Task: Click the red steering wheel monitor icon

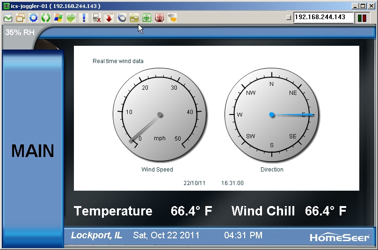Action: pyautogui.click(x=160, y=18)
